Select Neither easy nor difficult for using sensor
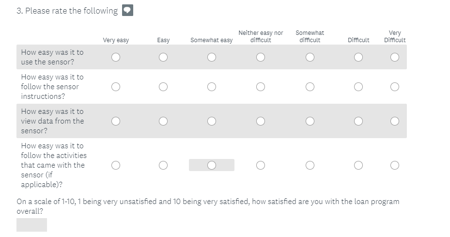Viewport: 450px width, 237px height. pos(261,57)
